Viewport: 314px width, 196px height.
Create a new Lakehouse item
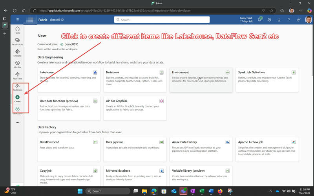[69, 80]
